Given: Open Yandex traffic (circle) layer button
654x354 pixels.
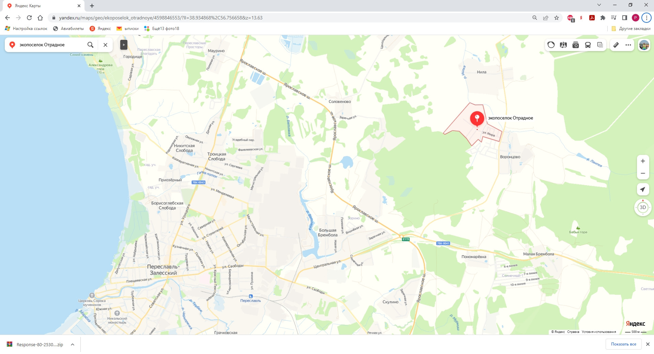Looking at the screenshot, I should click(551, 45).
